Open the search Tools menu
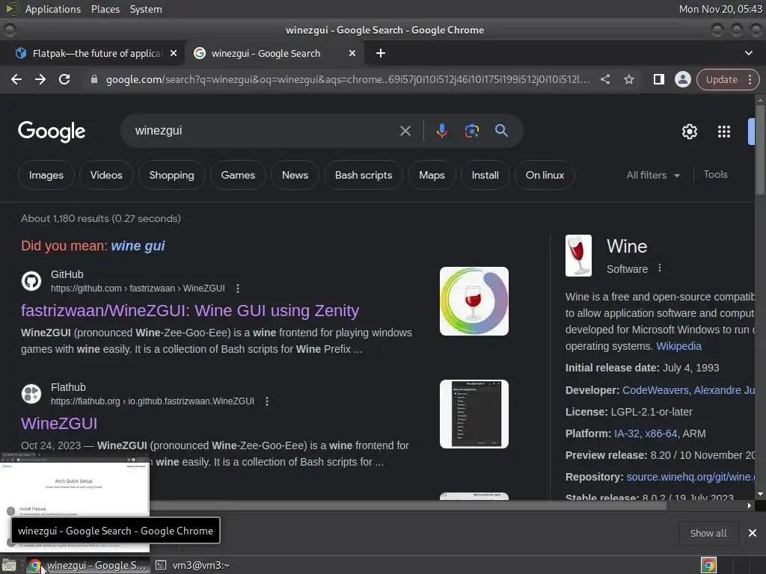Viewport: 766px width, 574px height. pos(715,174)
